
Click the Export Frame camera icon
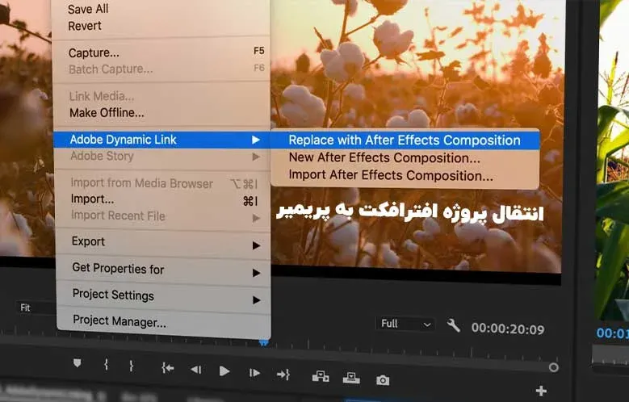pyautogui.click(x=383, y=380)
